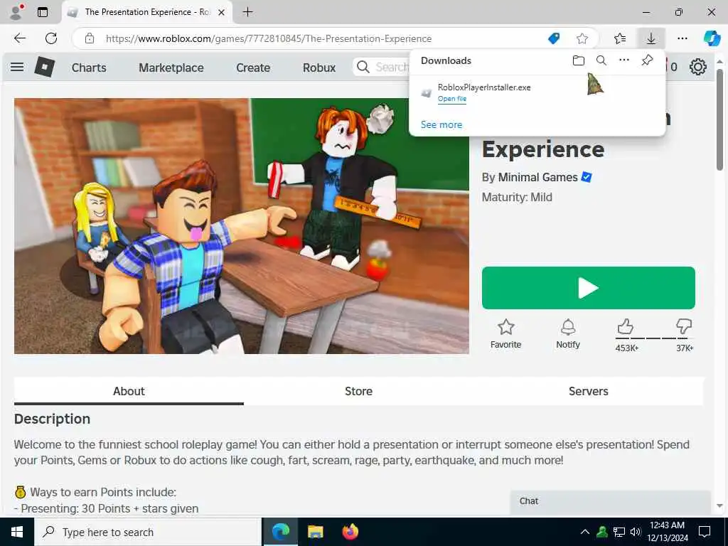Open the Roblox hamburger navigation menu
This screenshot has height=546, width=728.
17,68
